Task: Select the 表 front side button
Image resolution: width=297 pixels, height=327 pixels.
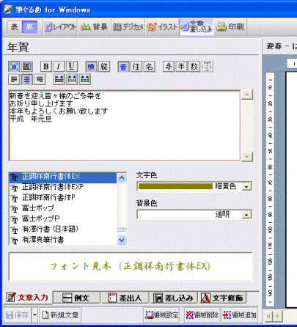Action: point(14,27)
